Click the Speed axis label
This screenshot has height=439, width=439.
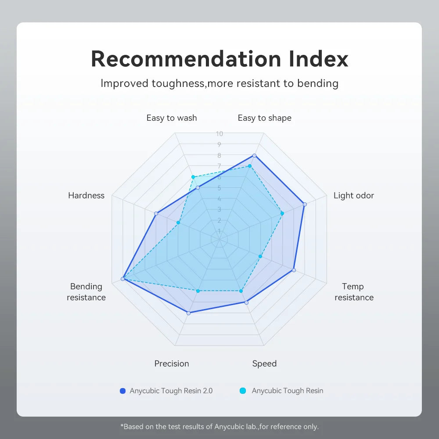tap(264, 363)
